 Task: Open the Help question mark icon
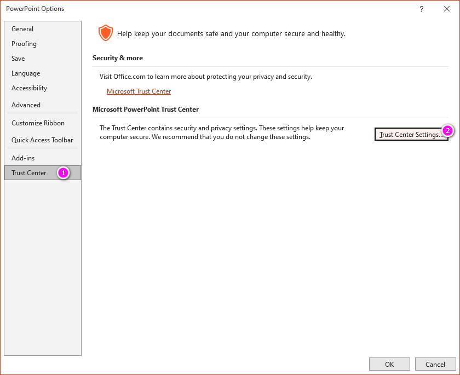pyautogui.click(x=421, y=9)
